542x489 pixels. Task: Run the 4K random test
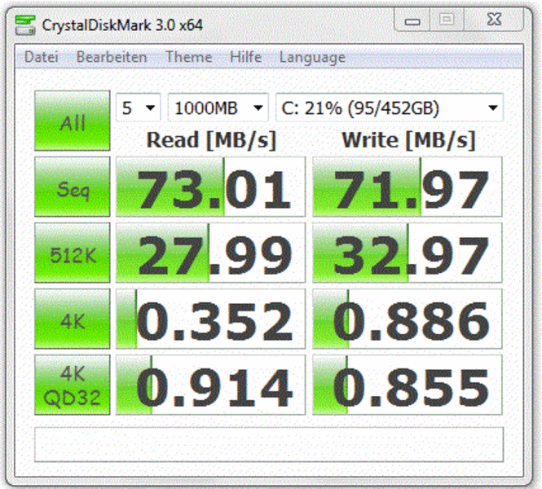[72, 319]
